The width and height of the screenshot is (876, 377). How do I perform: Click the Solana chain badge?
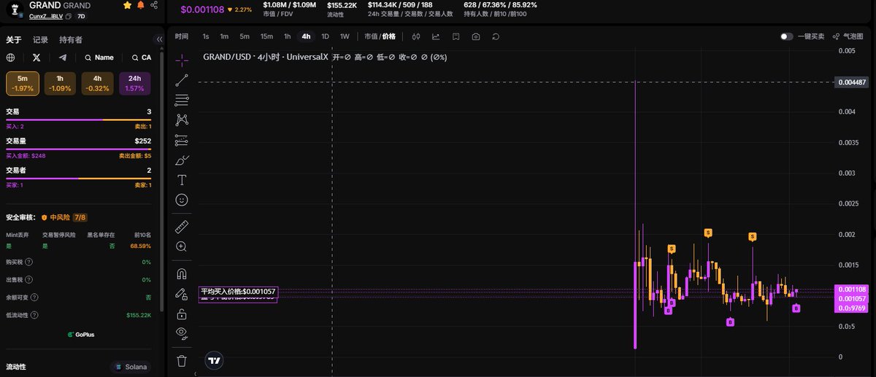pyautogui.click(x=131, y=367)
